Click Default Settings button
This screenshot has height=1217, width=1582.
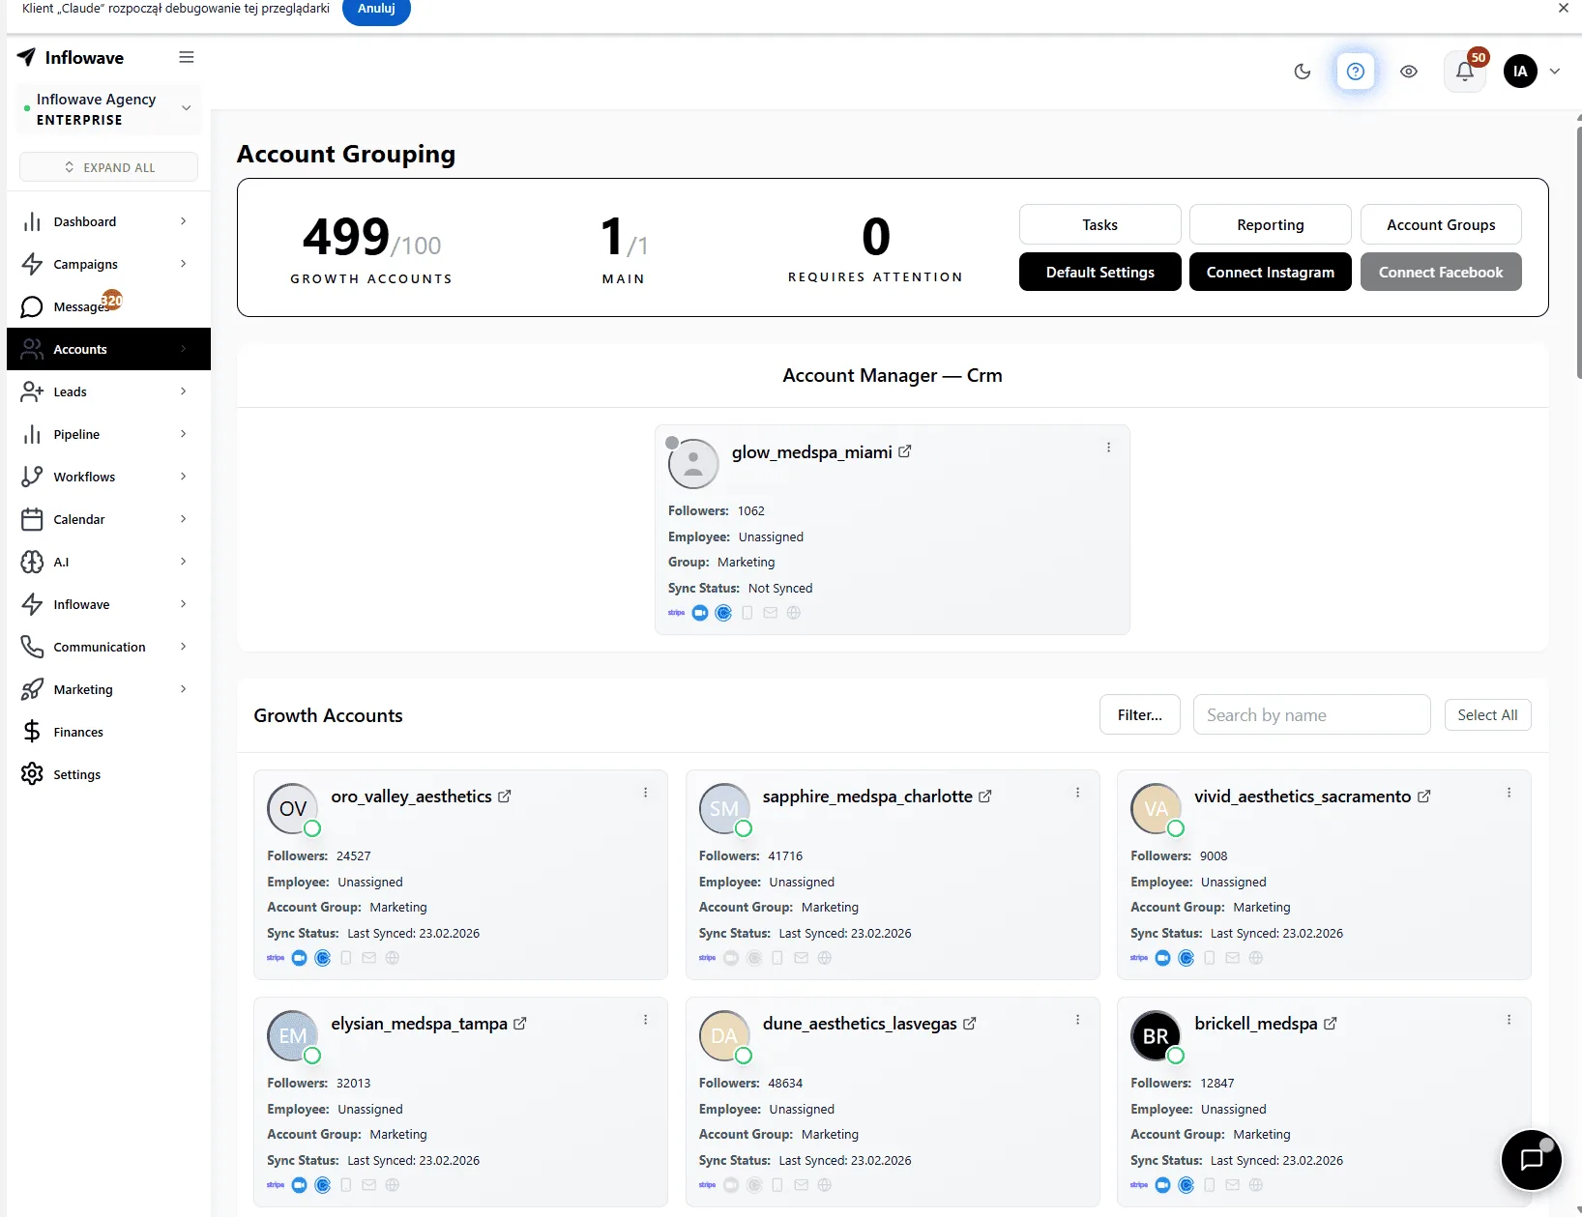pyautogui.click(x=1099, y=272)
